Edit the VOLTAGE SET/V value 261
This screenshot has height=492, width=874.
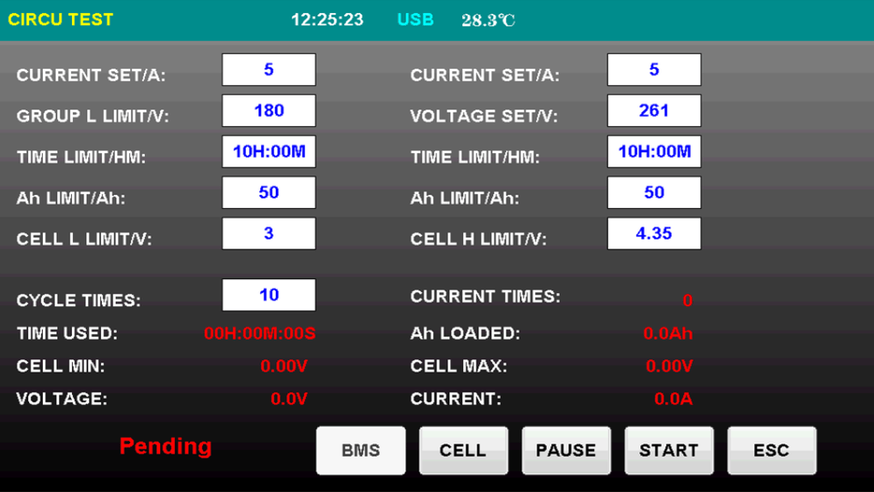tap(654, 111)
